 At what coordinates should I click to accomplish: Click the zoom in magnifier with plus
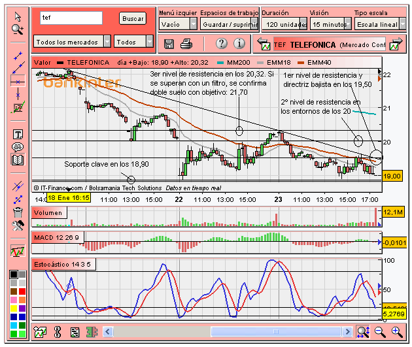(x=397, y=332)
